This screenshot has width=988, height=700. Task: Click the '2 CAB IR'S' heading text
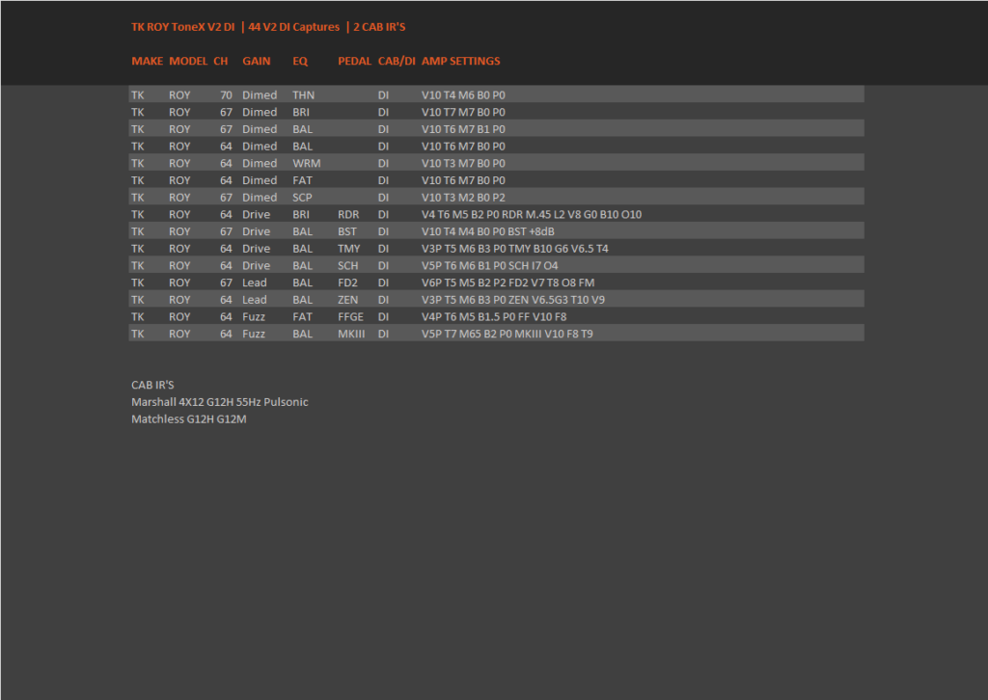point(379,27)
